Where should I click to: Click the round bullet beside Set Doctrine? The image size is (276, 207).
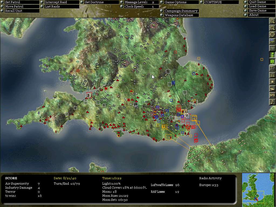[x=82, y=2]
